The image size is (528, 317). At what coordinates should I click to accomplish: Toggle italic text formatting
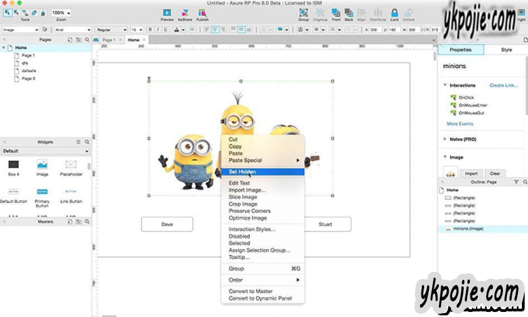click(158, 30)
